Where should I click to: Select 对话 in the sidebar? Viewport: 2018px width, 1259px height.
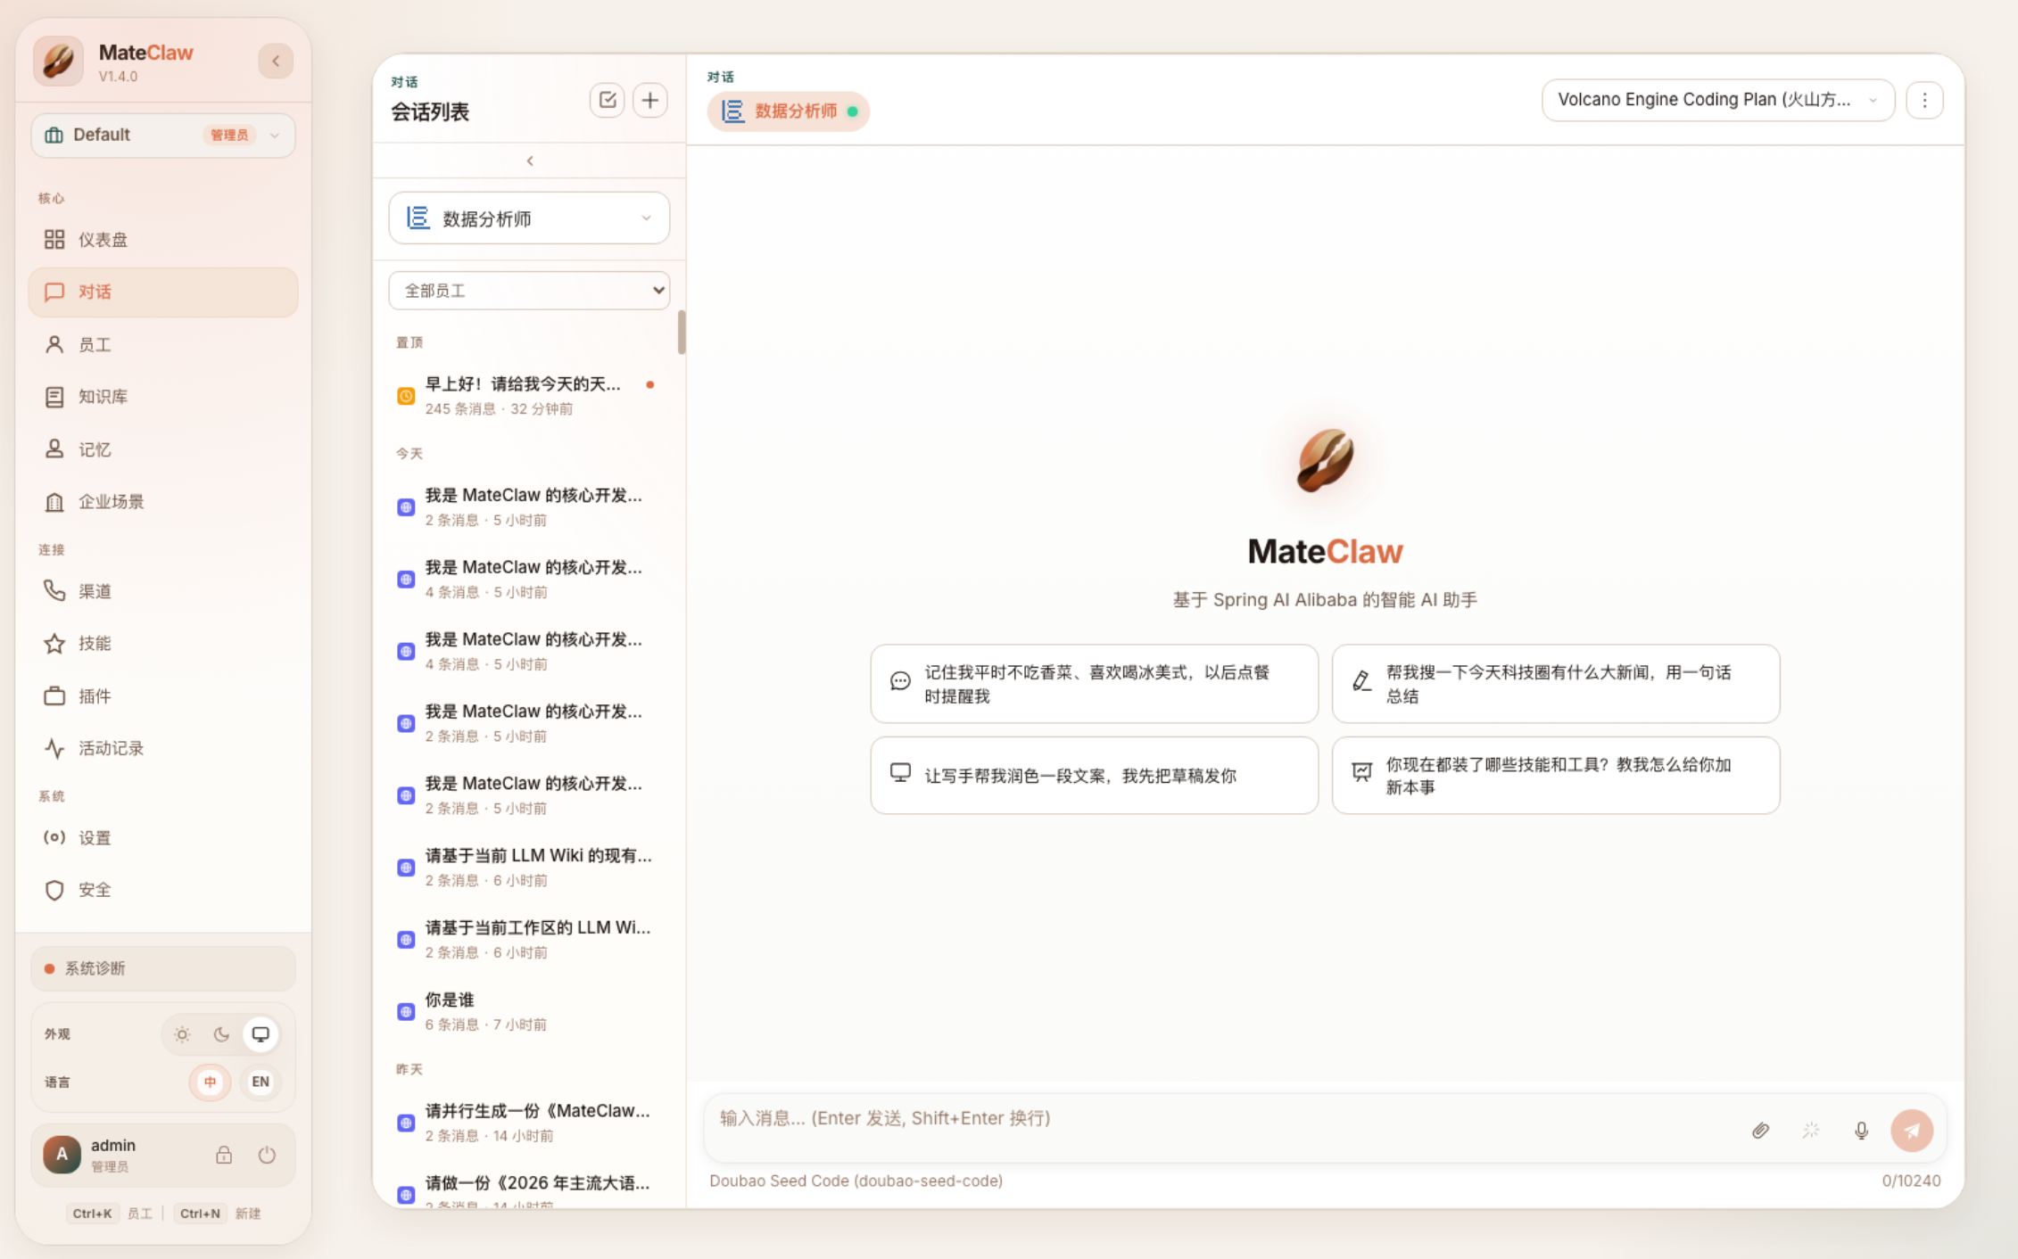pos(163,292)
